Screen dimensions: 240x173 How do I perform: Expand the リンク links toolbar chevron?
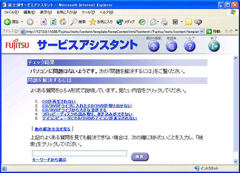tap(236, 30)
